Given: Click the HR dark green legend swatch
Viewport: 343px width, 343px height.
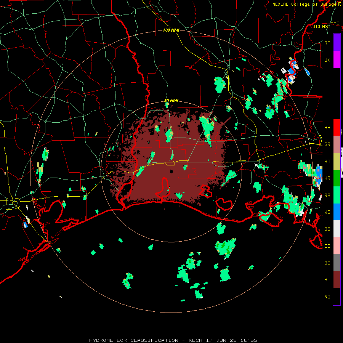Looking at the screenshot, I should pos(337,178).
